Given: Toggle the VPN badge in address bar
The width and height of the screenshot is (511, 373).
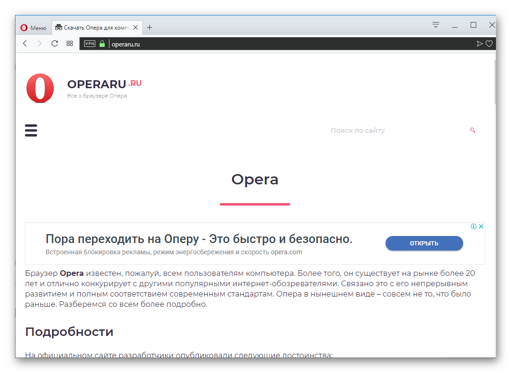Looking at the screenshot, I should pyautogui.click(x=89, y=44).
